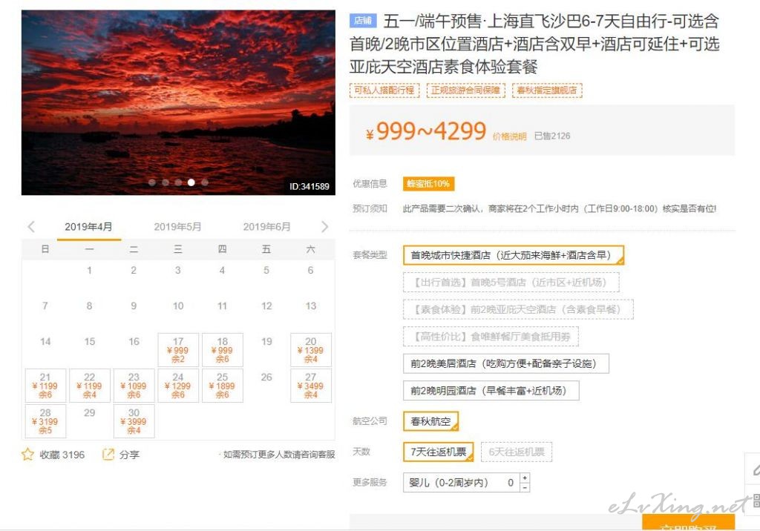
Task: Click the 正规旅游合同保障 tag
Action: (466, 90)
